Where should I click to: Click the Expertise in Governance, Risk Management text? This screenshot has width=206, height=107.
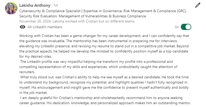click(118, 11)
